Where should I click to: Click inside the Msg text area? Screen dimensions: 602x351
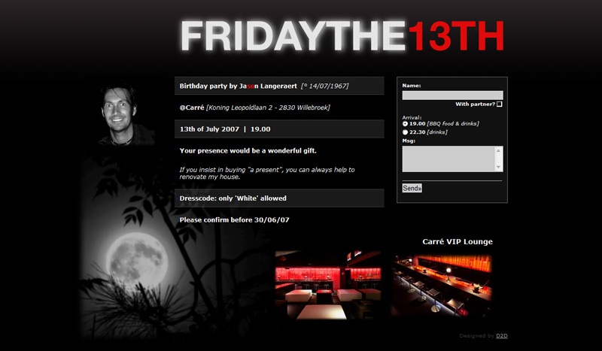[x=448, y=159]
